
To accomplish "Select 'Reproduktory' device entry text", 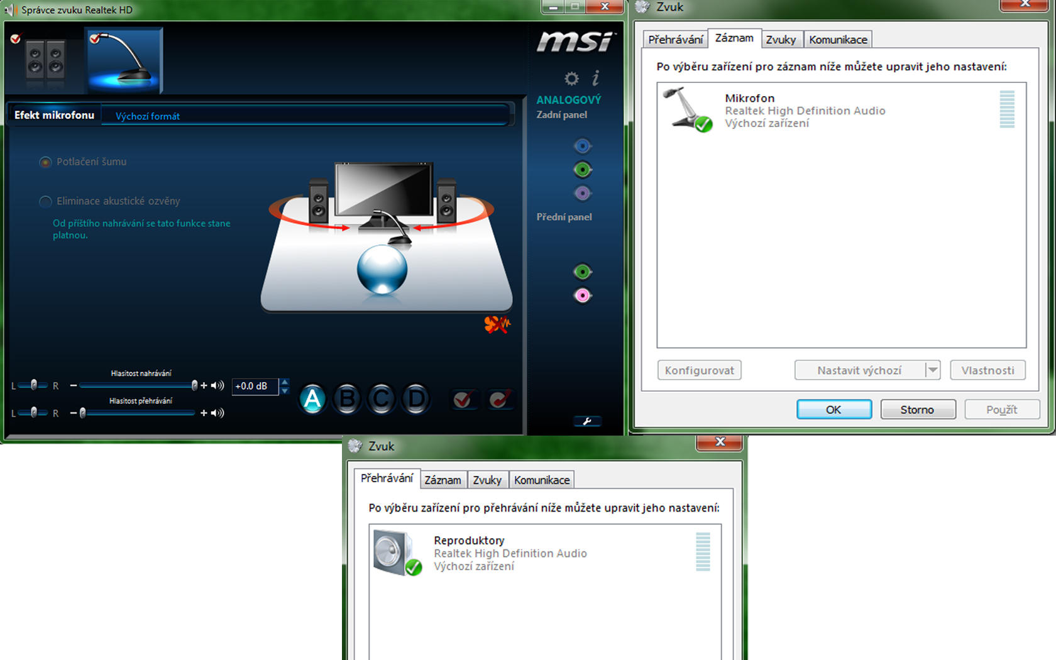I will click(x=469, y=541).
